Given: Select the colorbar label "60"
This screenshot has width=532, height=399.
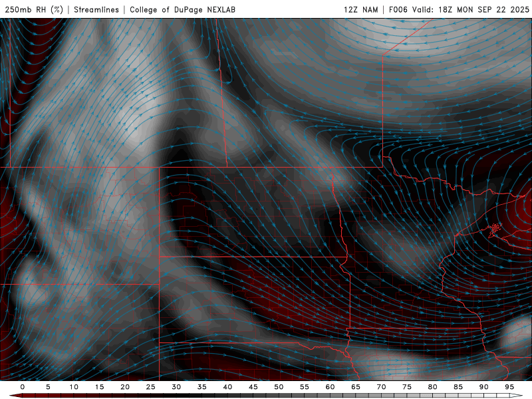Looking at the screenshot, I should (330, 387).
